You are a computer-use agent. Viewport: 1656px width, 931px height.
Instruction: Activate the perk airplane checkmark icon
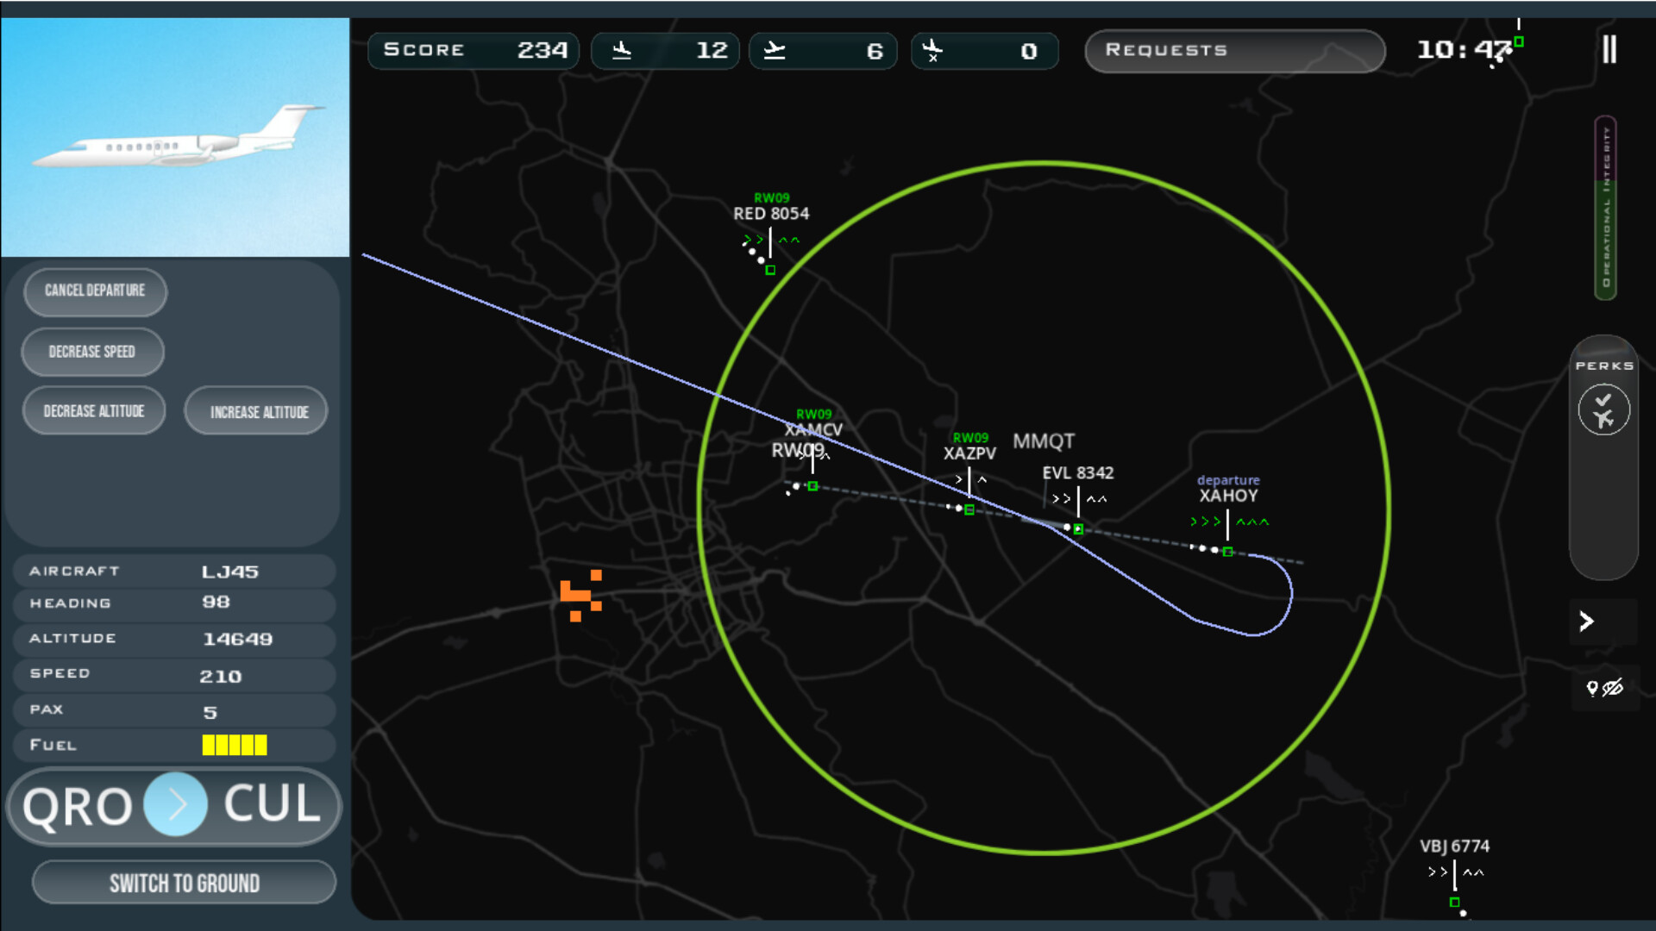pos(1603,409)
